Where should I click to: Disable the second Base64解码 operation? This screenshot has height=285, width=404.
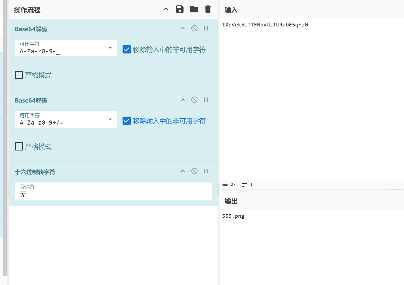click(x=194, y=100)
